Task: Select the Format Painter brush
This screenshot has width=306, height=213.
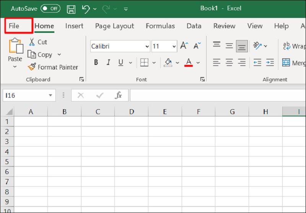Action: coord(32,67)
